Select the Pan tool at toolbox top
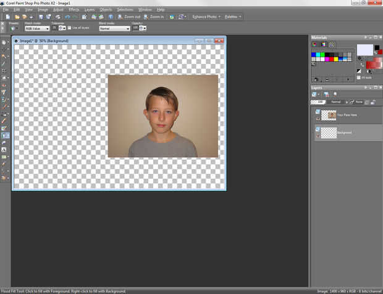This screenshot has height=294, width=383. [x=5, y=42]
